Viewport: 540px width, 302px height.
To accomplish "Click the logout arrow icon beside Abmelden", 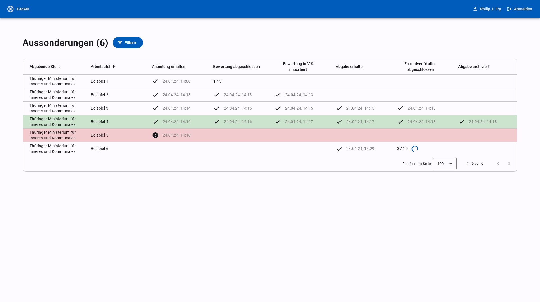I will 509,9.
